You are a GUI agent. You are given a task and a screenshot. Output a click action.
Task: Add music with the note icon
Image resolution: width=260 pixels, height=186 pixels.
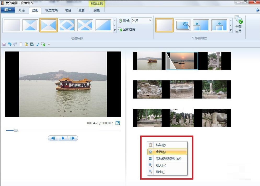pos(38,44)
